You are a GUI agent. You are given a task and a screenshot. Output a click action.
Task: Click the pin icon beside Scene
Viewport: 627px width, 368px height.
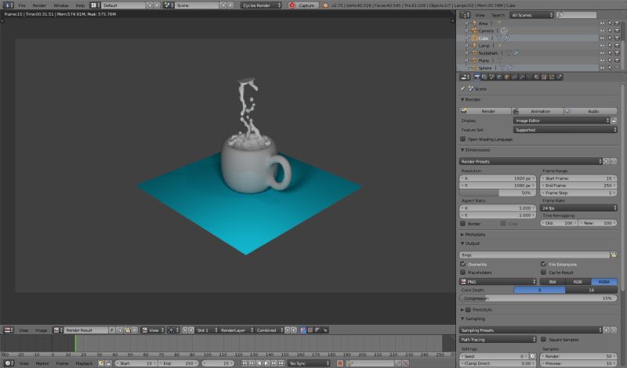[x=463, y=88]
